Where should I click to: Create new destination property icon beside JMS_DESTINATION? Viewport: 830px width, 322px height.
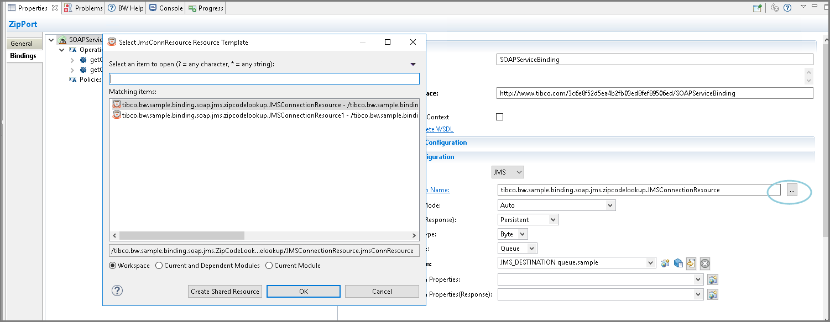coord(665,263)
